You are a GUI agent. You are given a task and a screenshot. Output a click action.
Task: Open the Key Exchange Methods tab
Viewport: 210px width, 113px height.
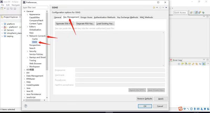[x=128, y=17]
